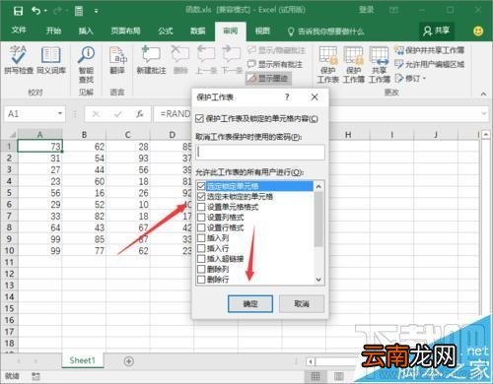
Task: Click the password input field
Action: tap(260, 153)
